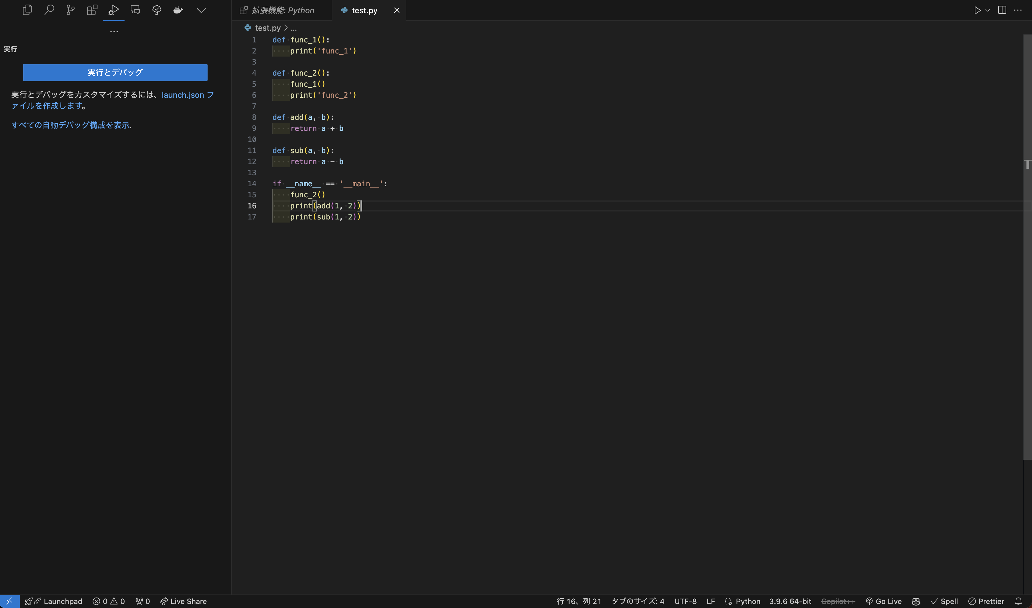Open the Search view in the activity bar
The image size is (1032, 608).
50,10
